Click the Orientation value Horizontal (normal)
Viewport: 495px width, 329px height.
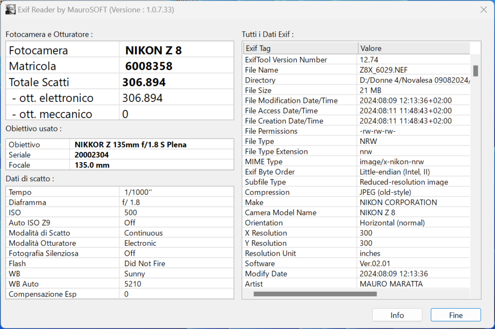392,223
